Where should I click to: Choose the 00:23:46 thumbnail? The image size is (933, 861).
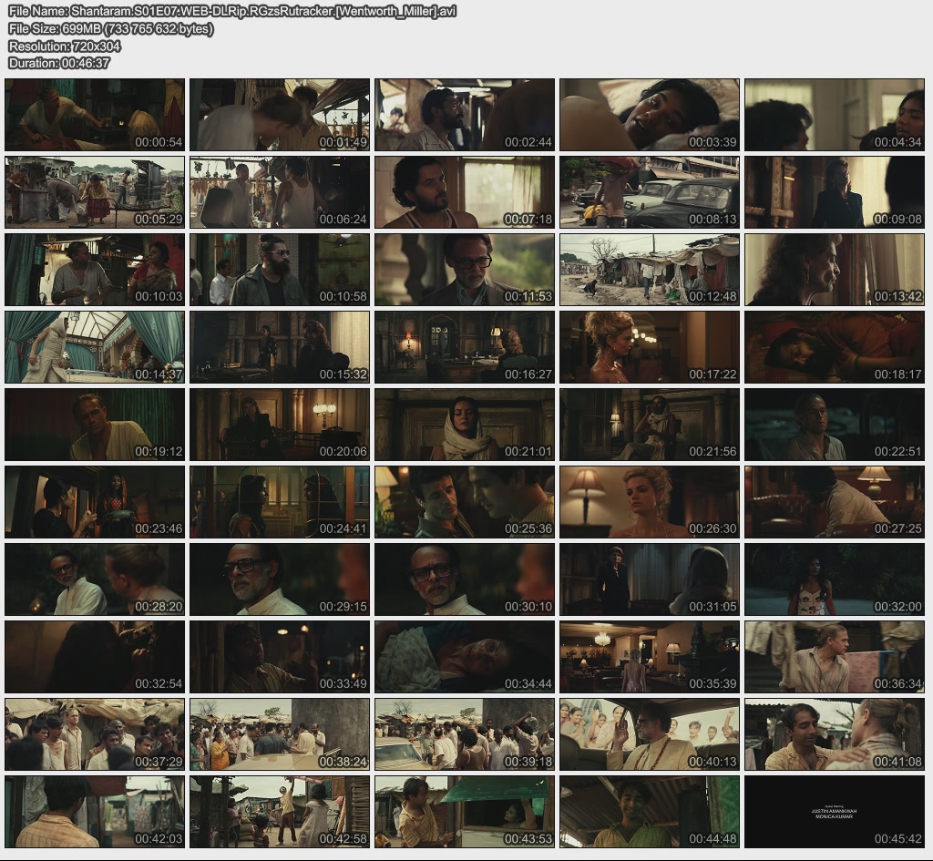coord(95,502)
